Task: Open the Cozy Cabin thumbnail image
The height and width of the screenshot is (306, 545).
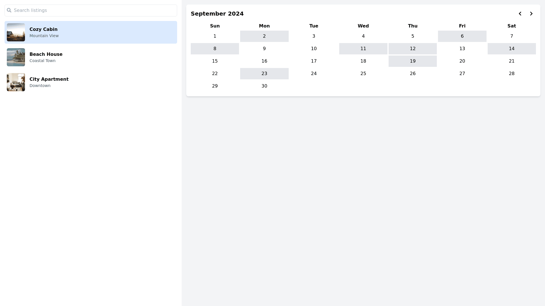Action: tap(16, 32)
